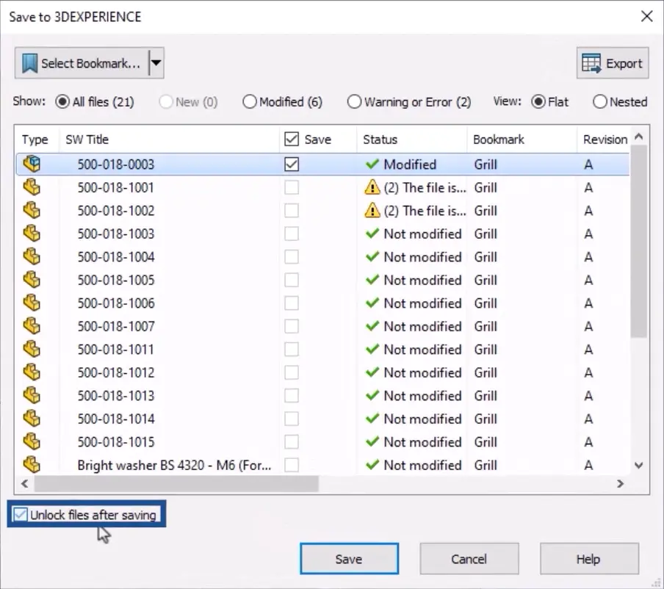The width and height of the screenshot is (664, 589).
Task: Click the status text for 500-018-1002
Action: pos(425,211)
